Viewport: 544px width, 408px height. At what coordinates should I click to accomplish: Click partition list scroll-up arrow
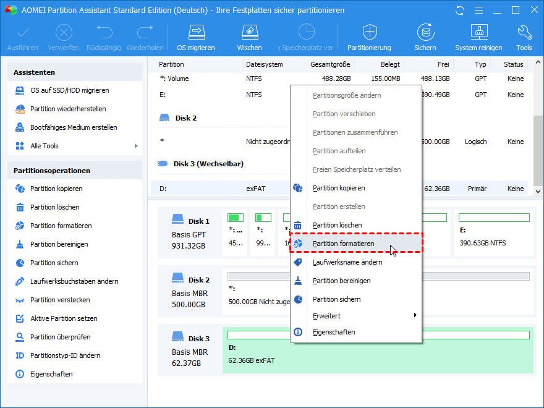(538, 62)
